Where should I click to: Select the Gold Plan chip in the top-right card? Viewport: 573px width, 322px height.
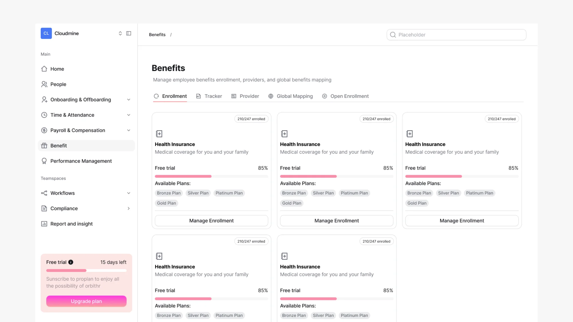pyautogui.click(x=417, y=203)
